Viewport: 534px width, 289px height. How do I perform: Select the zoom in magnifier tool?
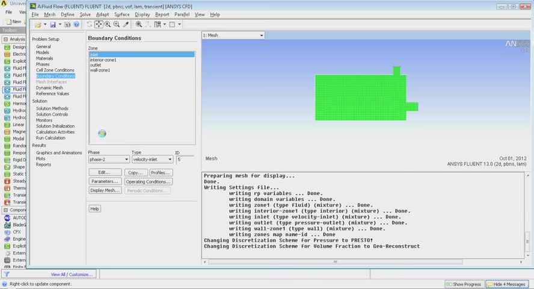click(x=108, y=24)
